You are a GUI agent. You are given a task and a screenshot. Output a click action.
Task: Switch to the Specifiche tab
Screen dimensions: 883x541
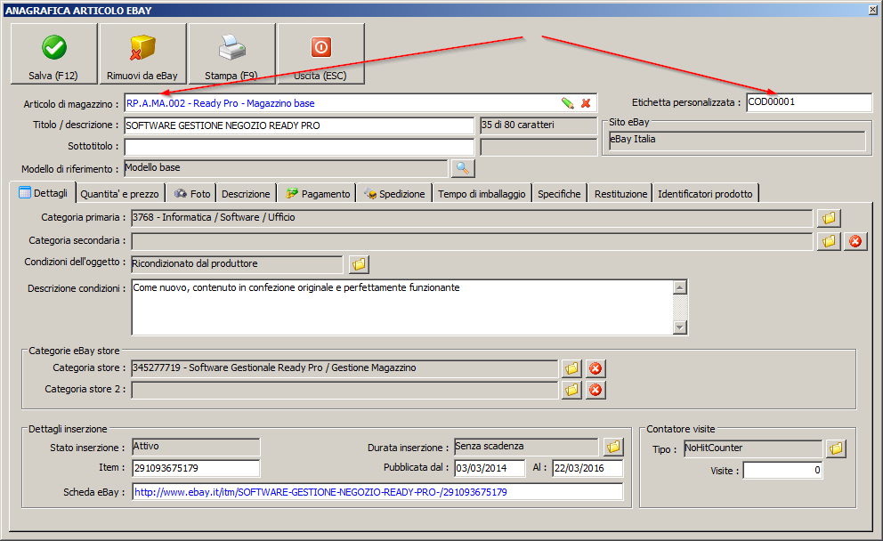559,194
